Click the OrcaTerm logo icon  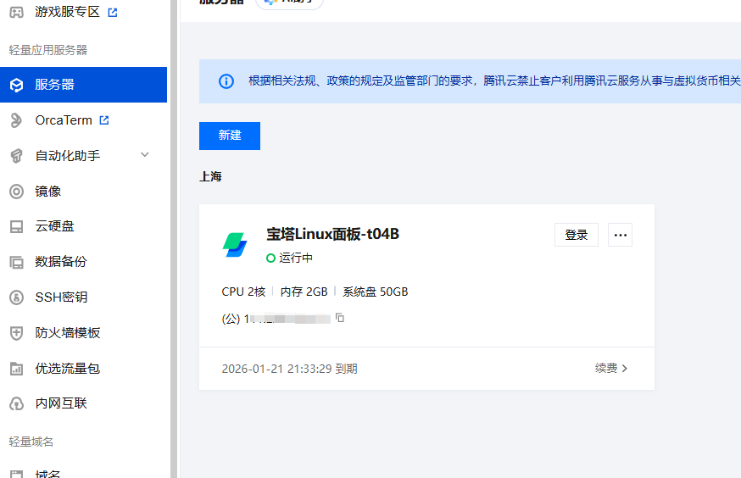tap(17, 120)
